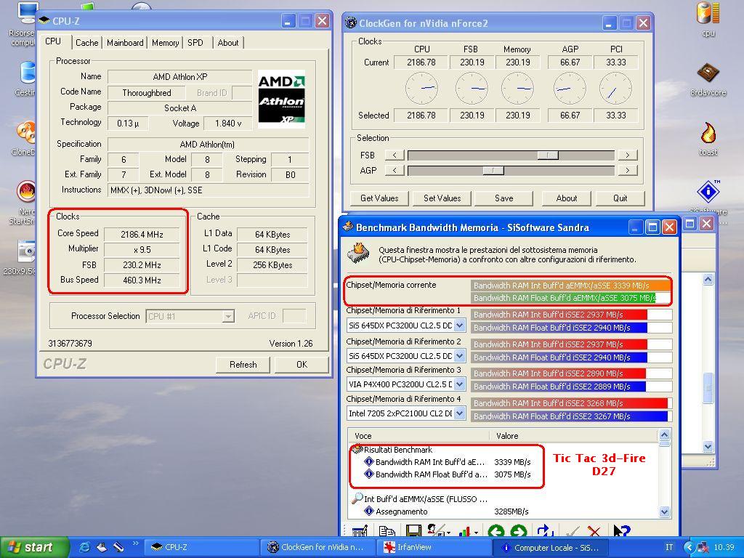Click the AGP slider right arrow
Image resolution: width=744 pixels, height=558 pixels.
click(627, 170)
